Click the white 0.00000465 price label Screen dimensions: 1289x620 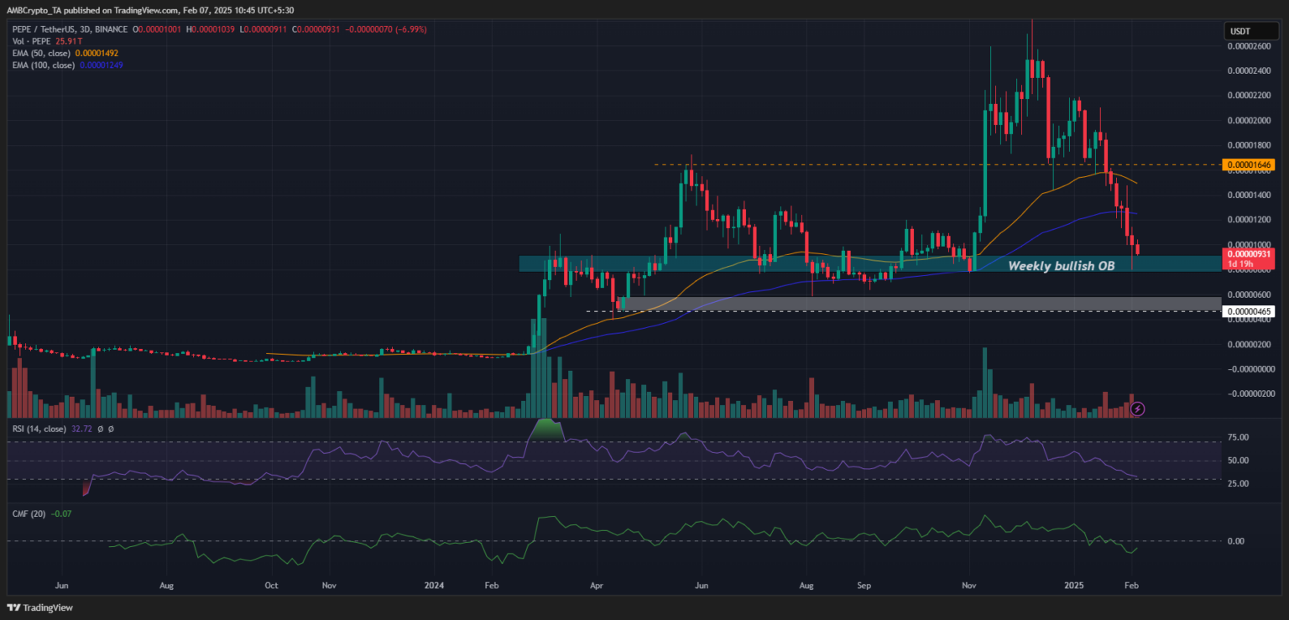point(1250,311)
